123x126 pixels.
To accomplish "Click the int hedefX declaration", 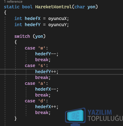I will click(27, 18).
